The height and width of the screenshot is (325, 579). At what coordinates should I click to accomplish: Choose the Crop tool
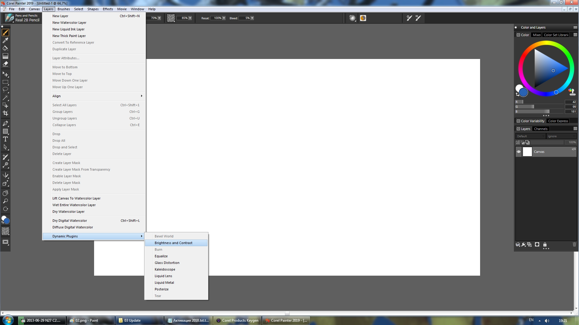[x=5, y=113]
